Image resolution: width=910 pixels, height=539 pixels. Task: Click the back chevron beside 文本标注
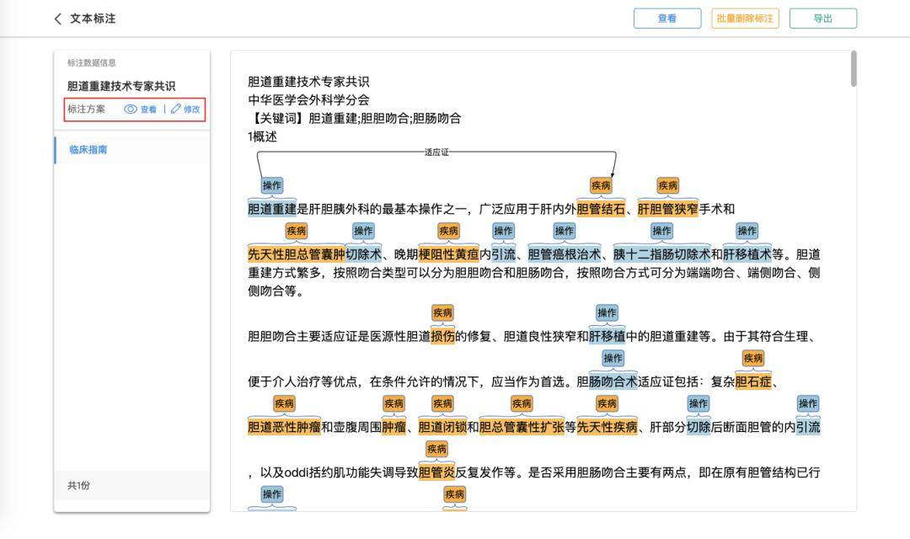coord(57,18)
